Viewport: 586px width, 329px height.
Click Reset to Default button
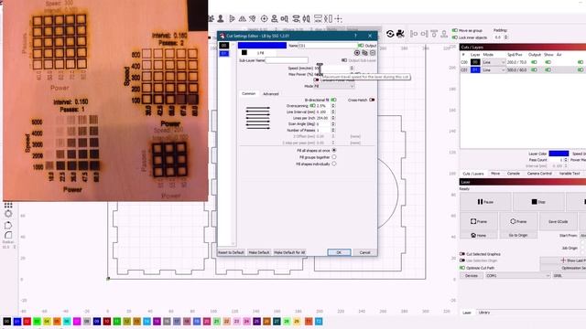(x=231, y=252)
